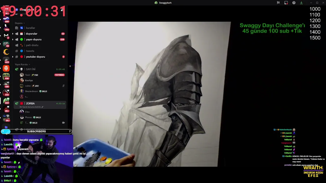Open the M logo server icon
This screenshot has width=326, height=183.
6,35
